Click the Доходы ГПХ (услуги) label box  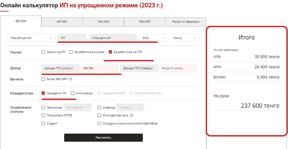[x=61, y=68]
